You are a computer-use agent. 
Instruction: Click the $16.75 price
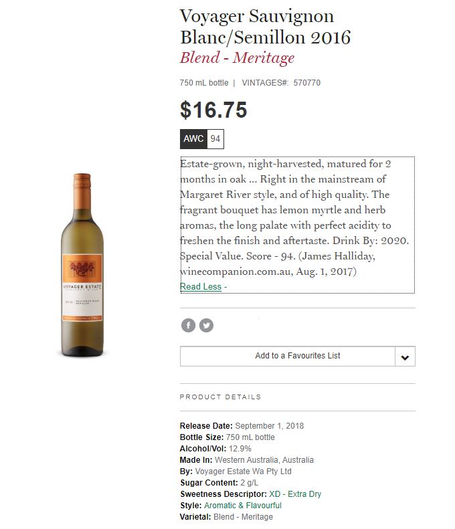pos(213,110)
